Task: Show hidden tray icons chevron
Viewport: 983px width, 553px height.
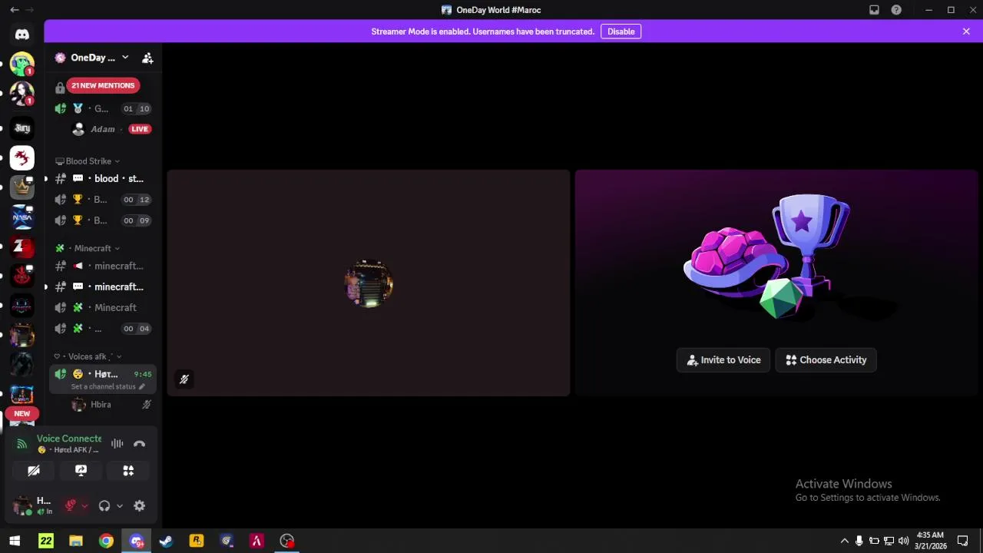Action: coord(845,541)
